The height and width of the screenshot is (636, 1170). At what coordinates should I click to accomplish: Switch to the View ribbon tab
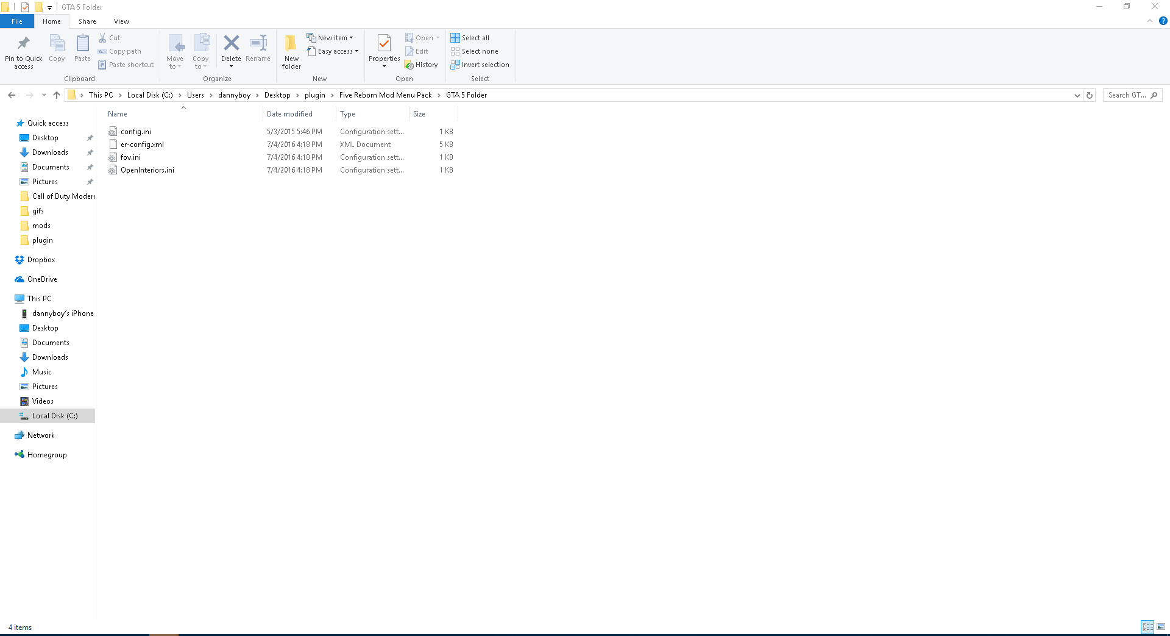121,21
